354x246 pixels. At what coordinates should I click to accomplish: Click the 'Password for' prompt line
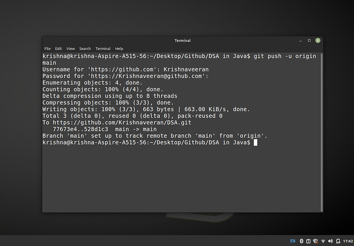[125, 76]
